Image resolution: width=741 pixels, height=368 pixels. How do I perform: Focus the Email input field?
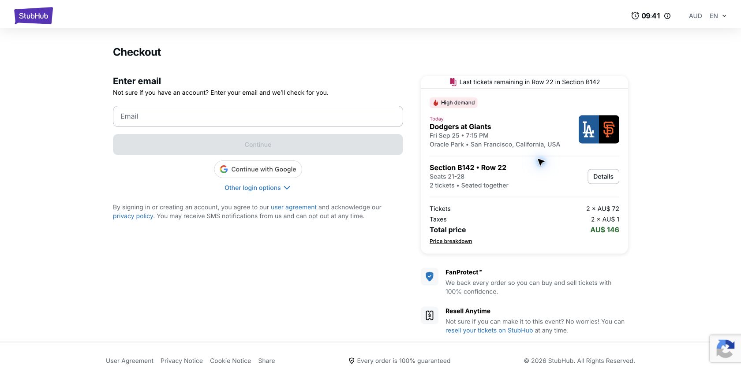(x=258, y=116)
